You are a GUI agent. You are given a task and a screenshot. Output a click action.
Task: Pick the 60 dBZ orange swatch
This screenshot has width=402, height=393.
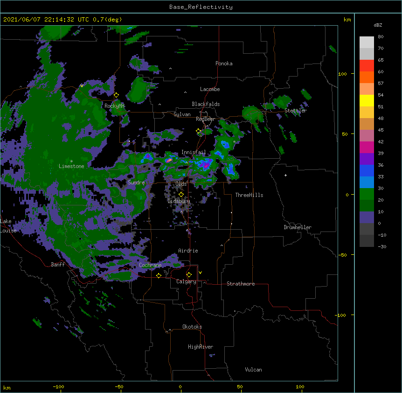click(367, 77)
